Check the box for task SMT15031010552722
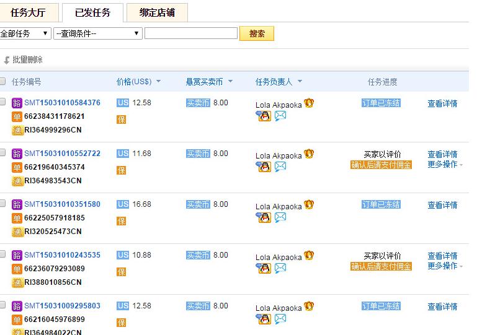477x335 pixels. (2, 152)
